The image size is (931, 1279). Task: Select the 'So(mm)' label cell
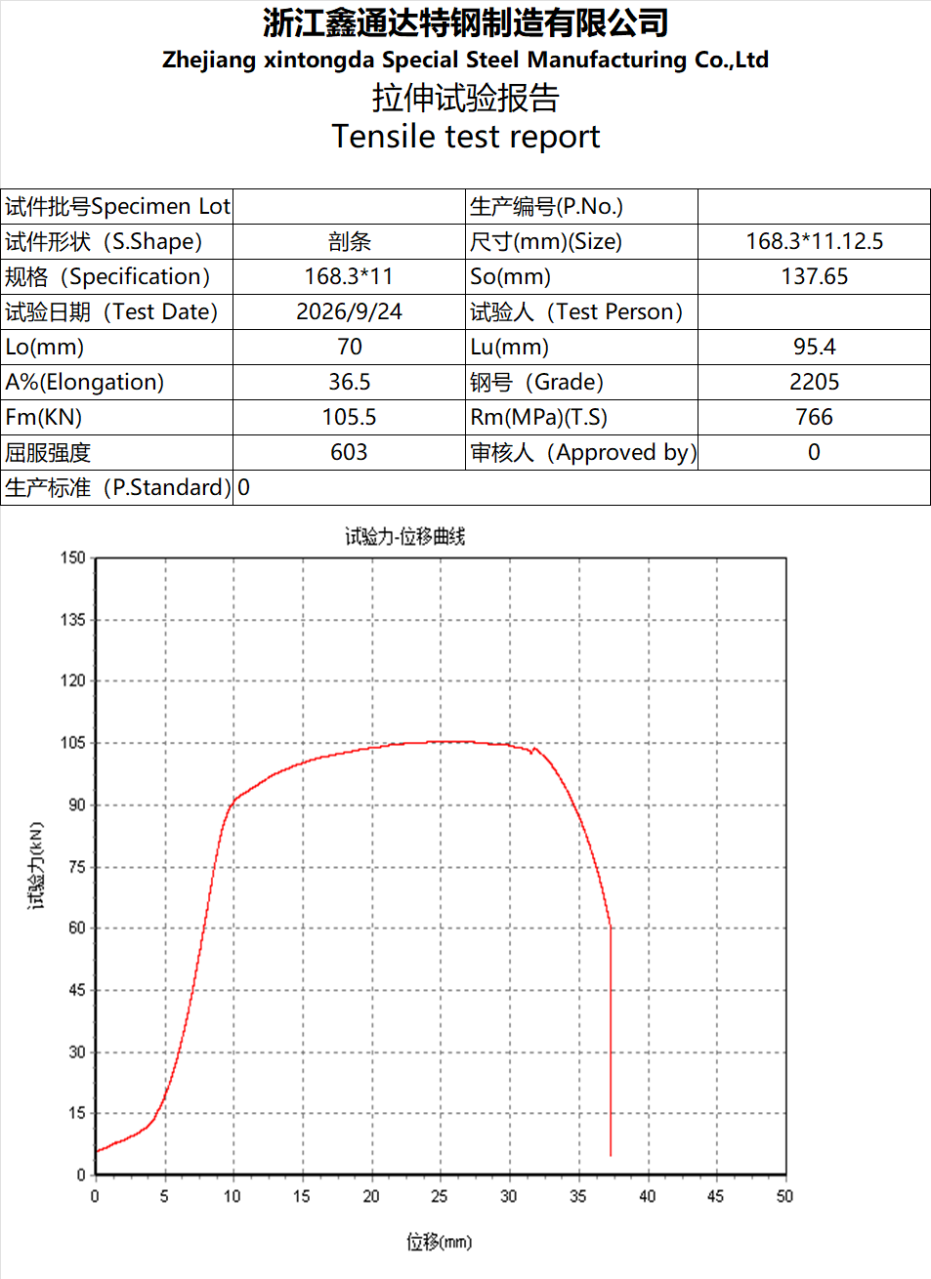tap(581, 277)
